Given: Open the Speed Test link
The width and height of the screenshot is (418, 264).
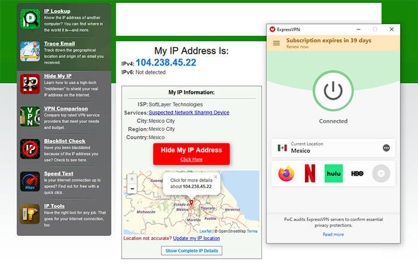Looking at the screenshot, I should click(x=59, y=174).
